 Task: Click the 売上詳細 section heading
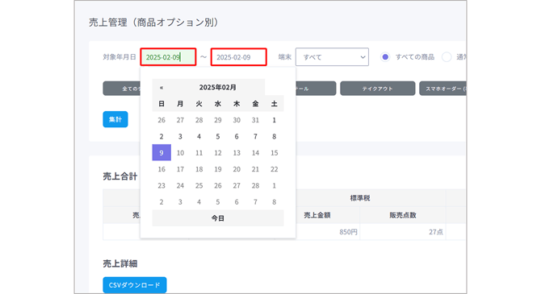(120, 263)
